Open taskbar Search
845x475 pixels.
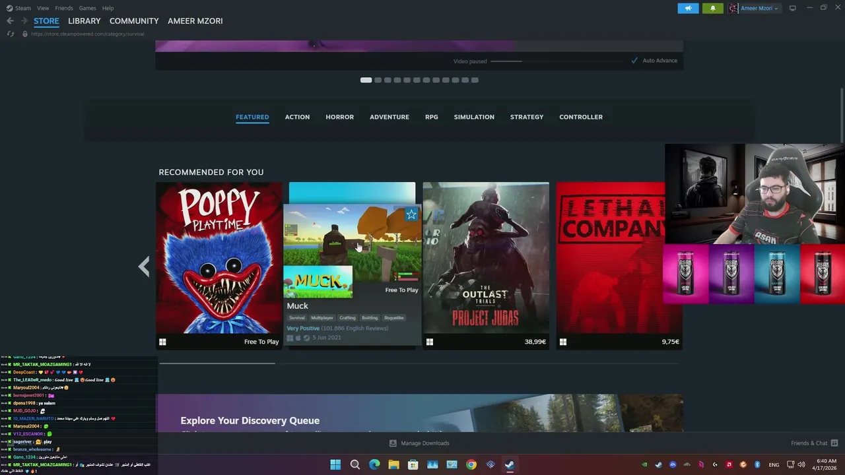tap(355, 464)
